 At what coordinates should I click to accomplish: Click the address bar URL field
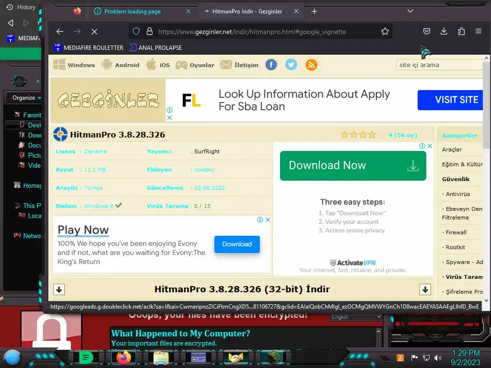coord(252,32)
